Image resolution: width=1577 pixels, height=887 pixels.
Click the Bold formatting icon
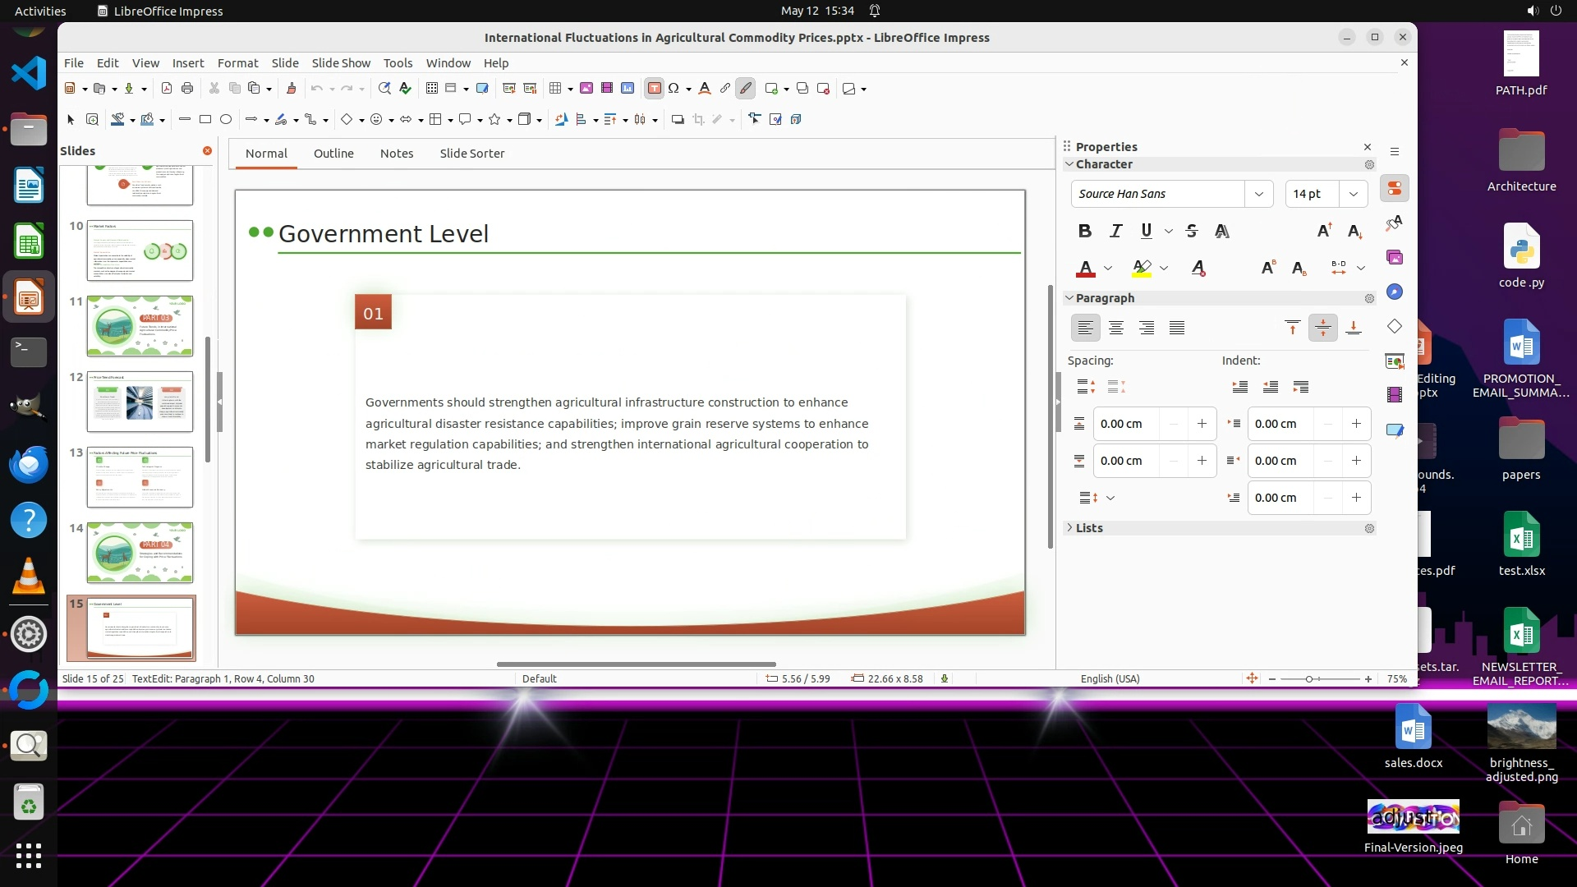(1084, 231)
